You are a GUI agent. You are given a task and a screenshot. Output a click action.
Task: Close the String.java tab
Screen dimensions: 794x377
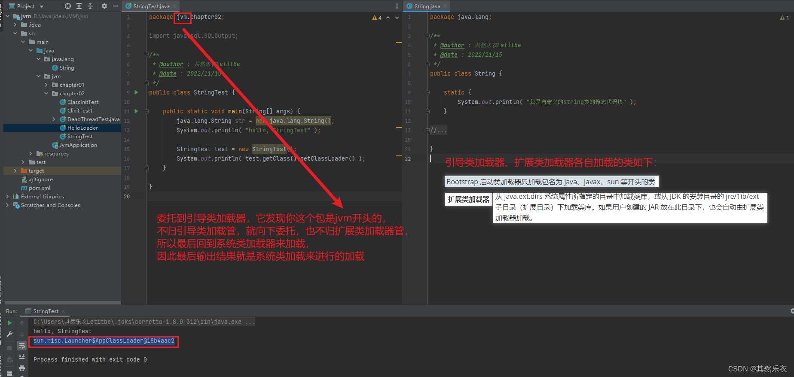pos(445,6)
